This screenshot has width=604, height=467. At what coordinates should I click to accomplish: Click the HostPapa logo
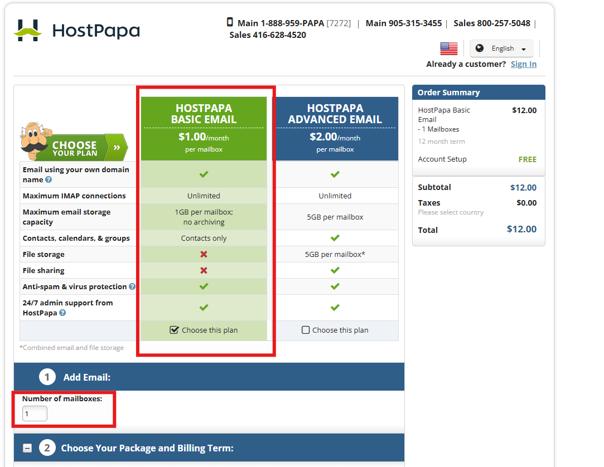76,30
